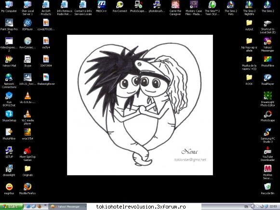The height and width of the screenshot is (210, 280).
Task: Open Yahoo! Mail desktop shortcut
Action: [x=9, y=61]
